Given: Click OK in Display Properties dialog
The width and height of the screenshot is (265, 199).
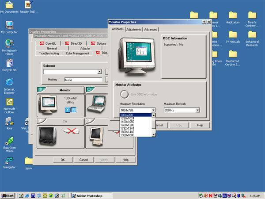Looking at the screenshot, I should 63,160.
